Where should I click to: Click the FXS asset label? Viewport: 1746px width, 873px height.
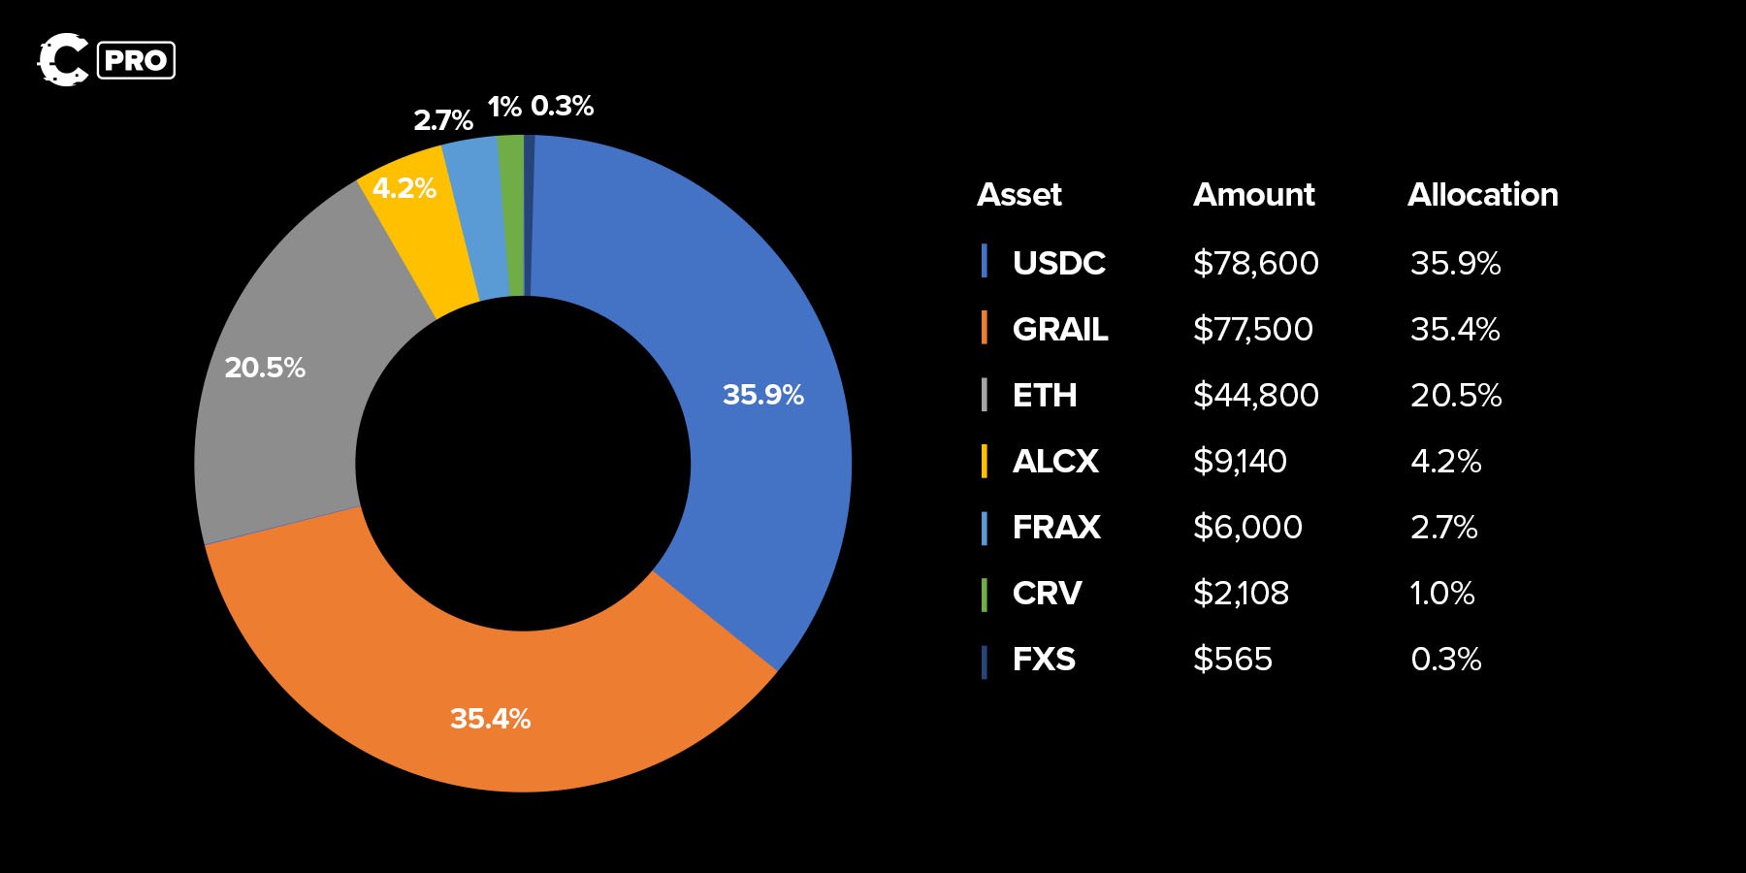1044,660
